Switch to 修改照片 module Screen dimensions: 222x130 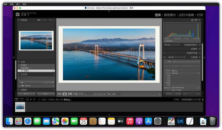pyautogui.click(x=170, y=15)
